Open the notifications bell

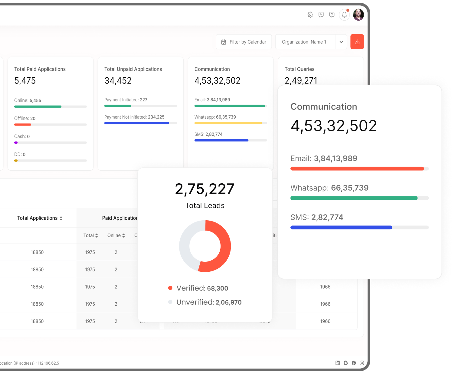344,15
